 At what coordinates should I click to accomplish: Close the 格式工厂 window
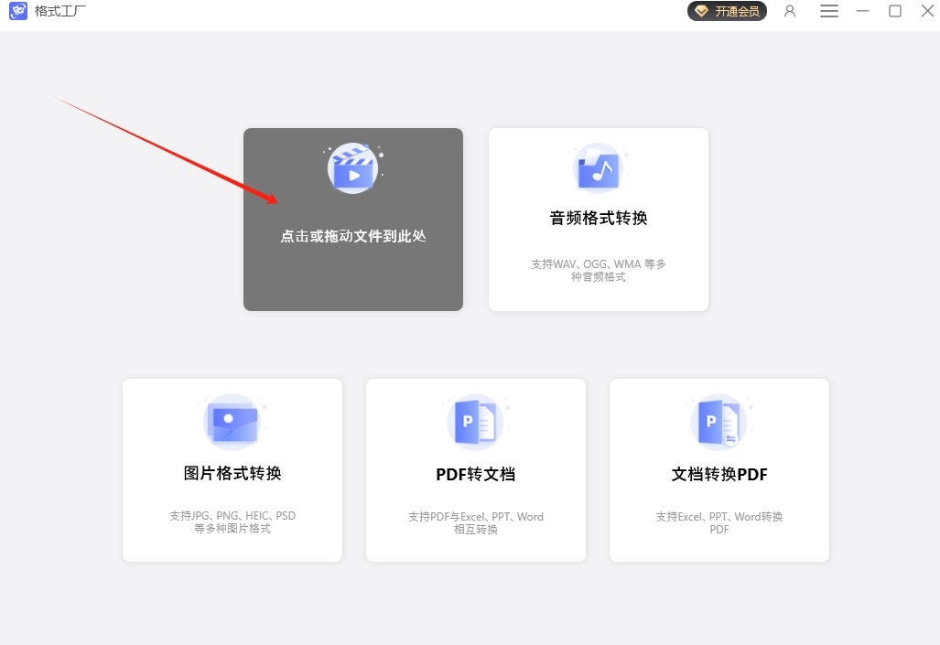point(927,11)
